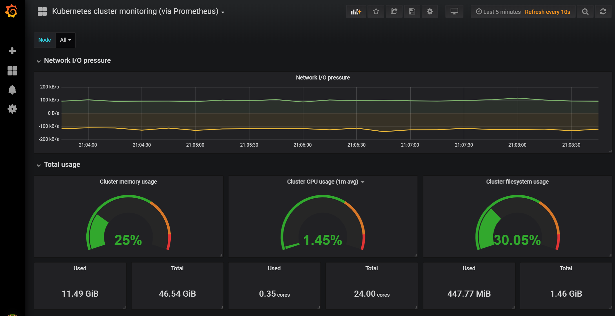Click the 1.45% CPU gauge
This screenshot has height=316, width=615.
(323, 223)
